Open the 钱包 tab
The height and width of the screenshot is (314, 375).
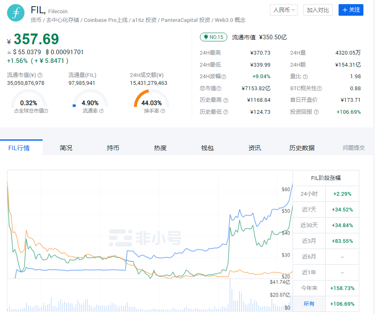pos(207,148)
